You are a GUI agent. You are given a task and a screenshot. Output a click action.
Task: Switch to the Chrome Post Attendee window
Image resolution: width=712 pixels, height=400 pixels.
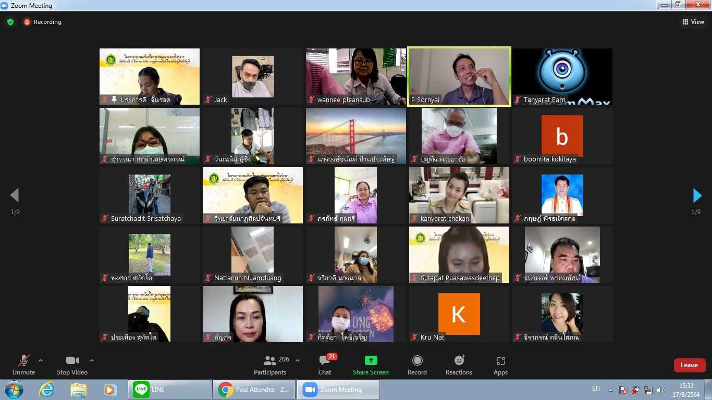(254, 390)
